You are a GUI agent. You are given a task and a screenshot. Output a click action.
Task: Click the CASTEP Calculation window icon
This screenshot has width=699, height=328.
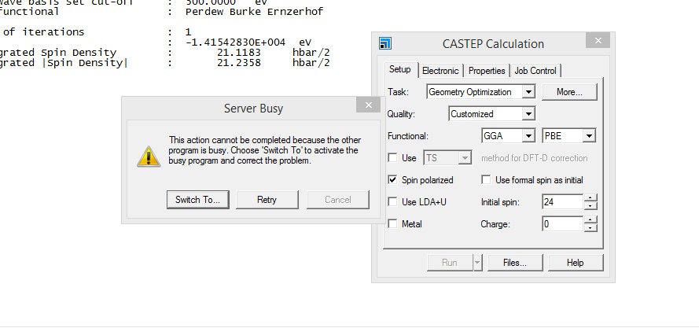pyautogui.click(x=384, y=43)
